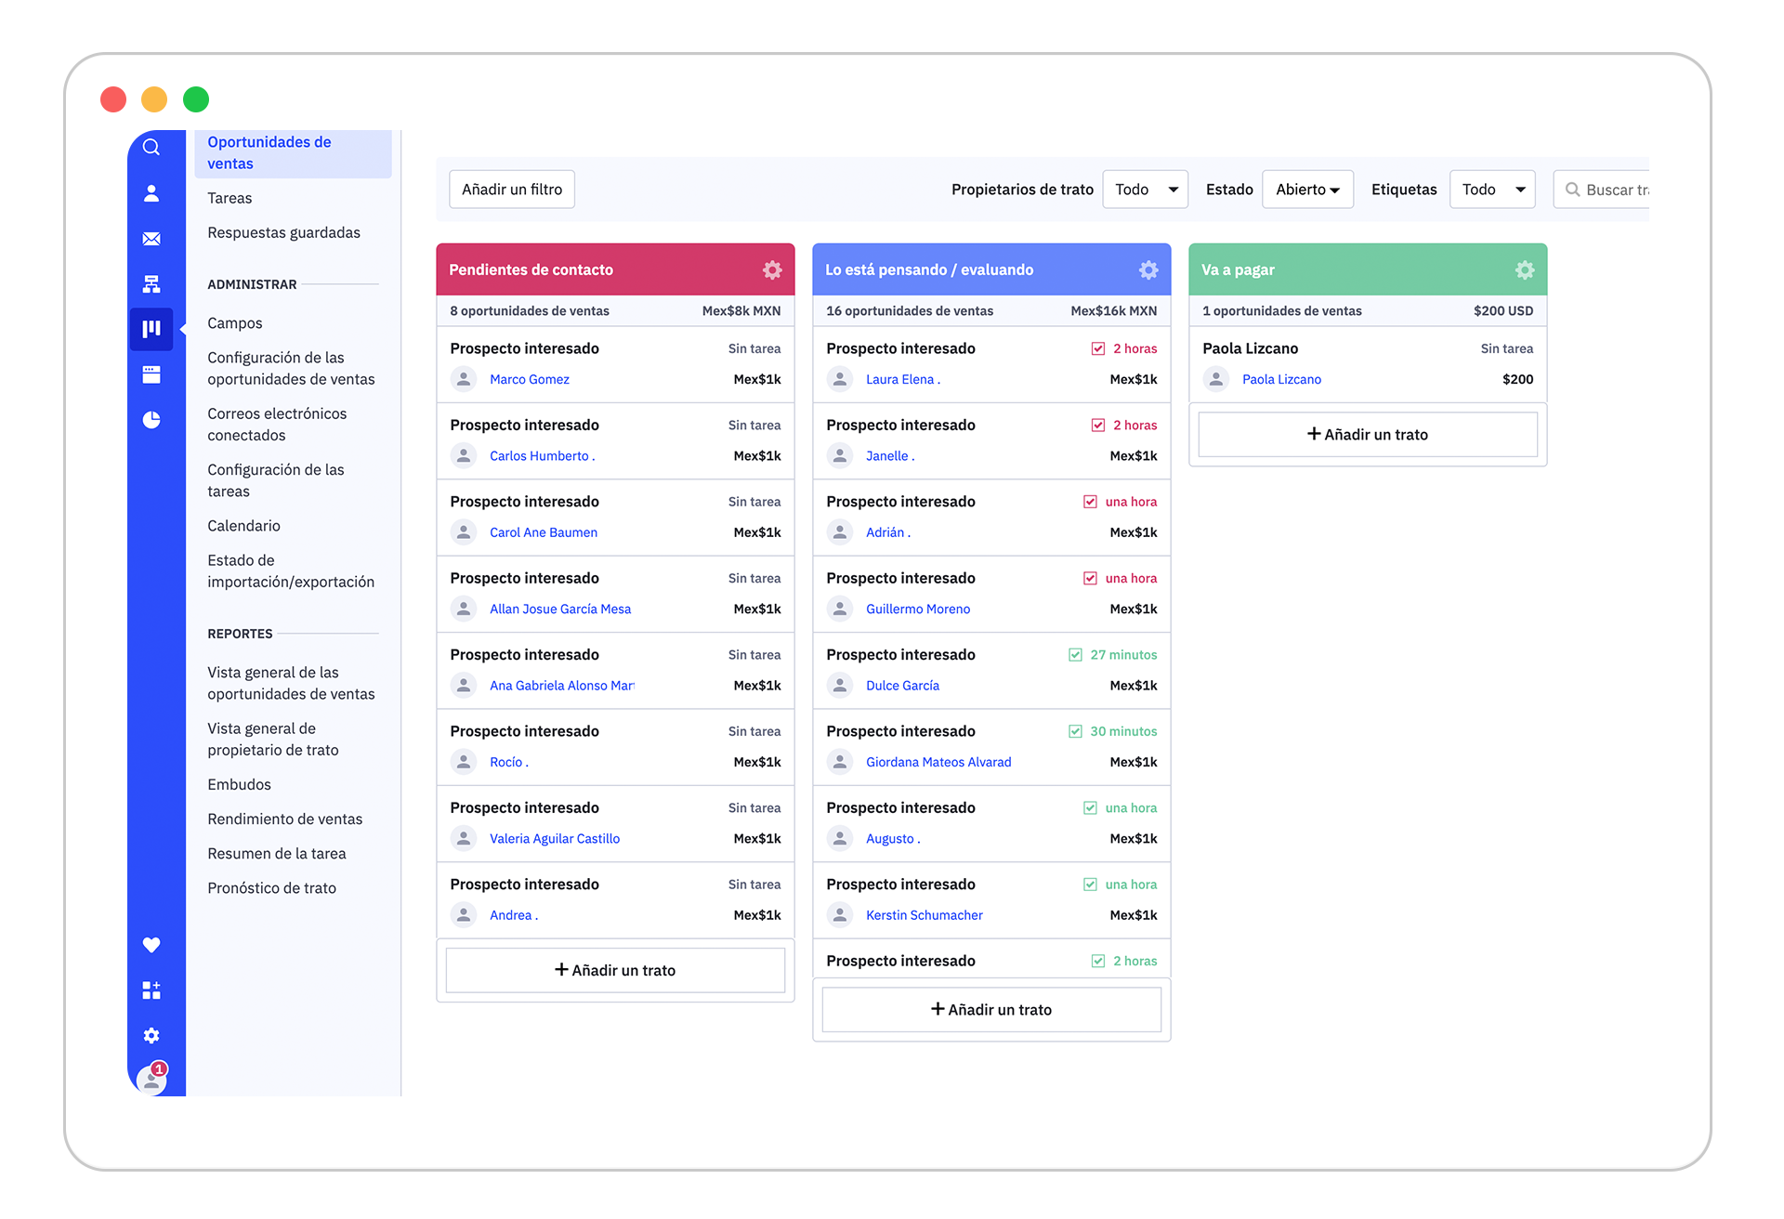Toggle the Dulce García 27 minutos task checkbox

click(1075, 655)
